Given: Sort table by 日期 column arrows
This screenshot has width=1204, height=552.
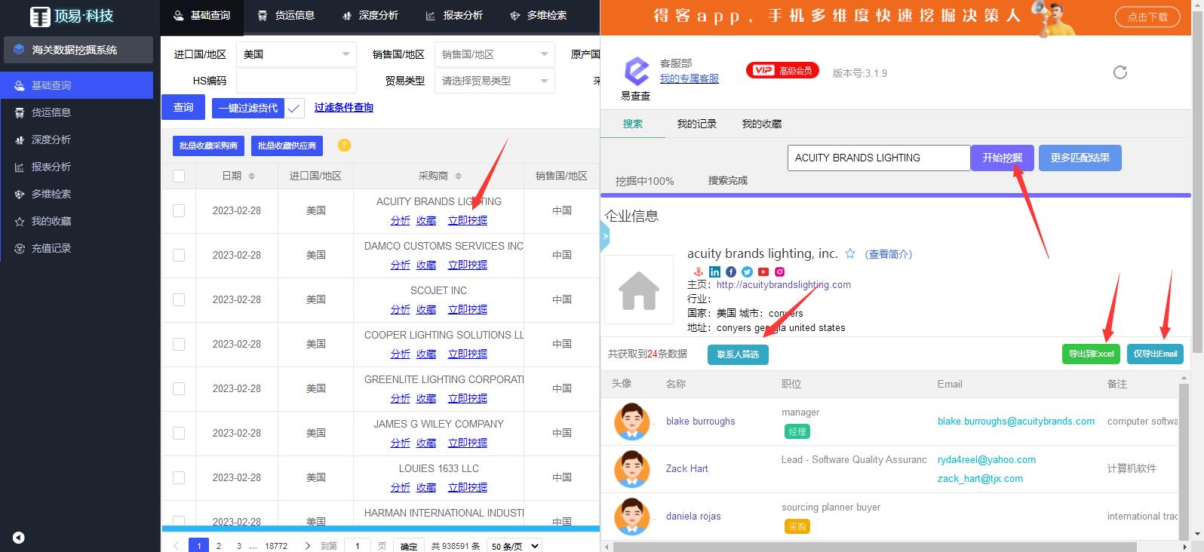Looking at the screenshot, I should pos(251,176).
